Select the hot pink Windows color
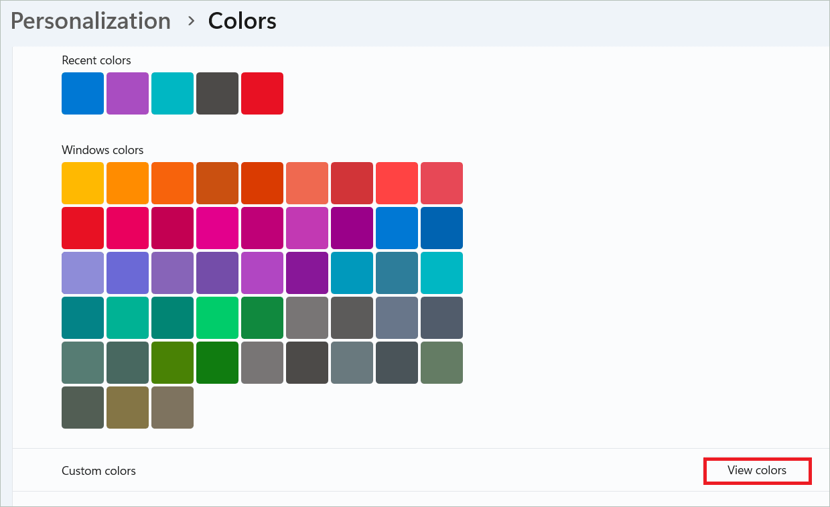Image resolution: width=830 pixels, height=507 pixels. tap(217, 228)
